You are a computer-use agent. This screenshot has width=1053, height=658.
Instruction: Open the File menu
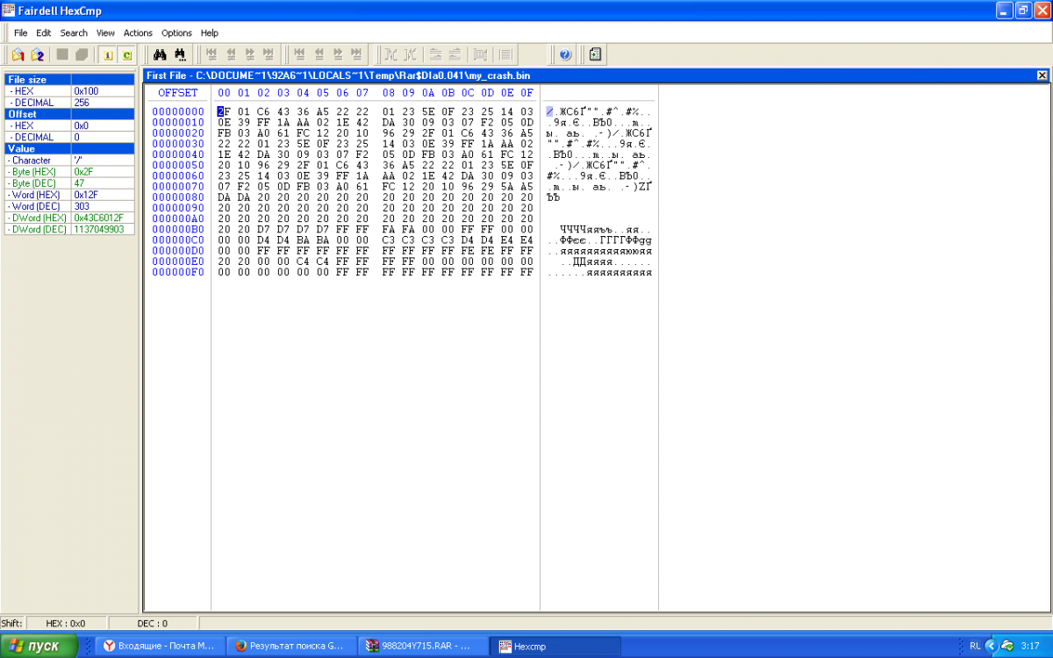coord(21,32)
